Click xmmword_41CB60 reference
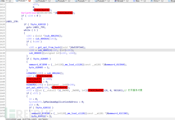The image size is (175, 120). pos(115,65)
